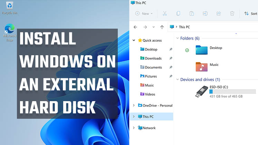Viewport: 258px width, 145px height.
Task: Collapse the Devices and drives group
Action: point(178,79)
